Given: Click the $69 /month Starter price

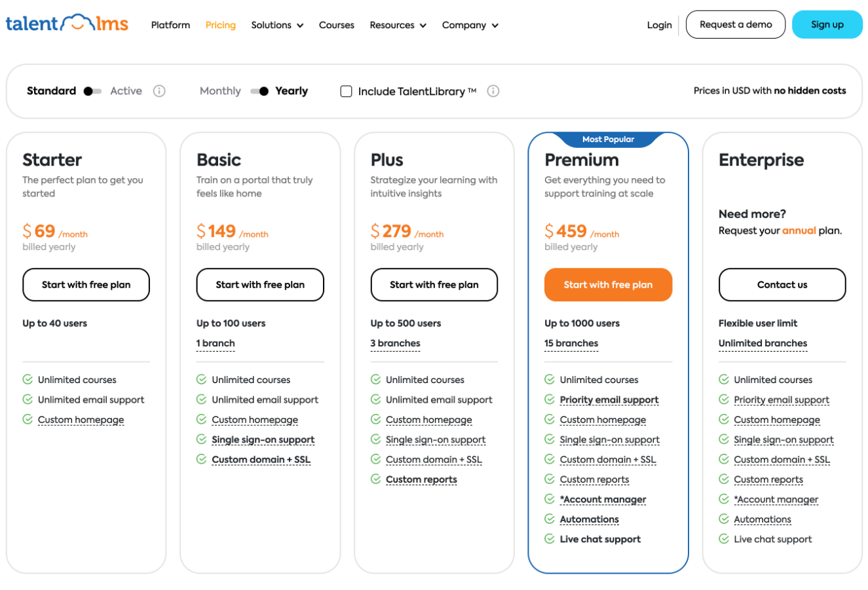Looking at the screenshot, I should (55, 231).
